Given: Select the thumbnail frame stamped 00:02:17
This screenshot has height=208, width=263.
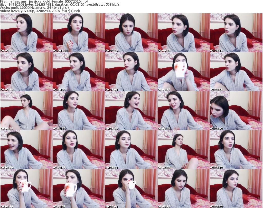Looking at the screenshot, I should [x=79, y=150].
